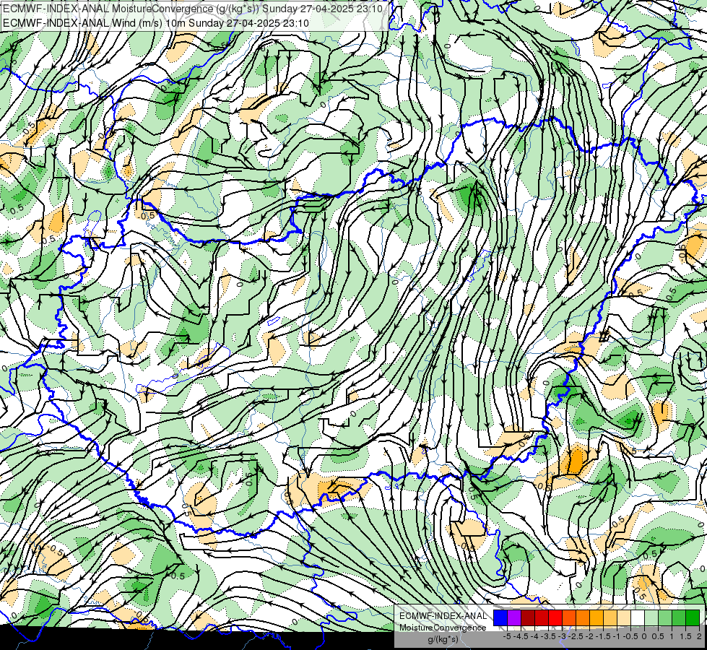Click the palest green swatch from 0 to 0.5

pyautogui.click(x=651, y=618)
